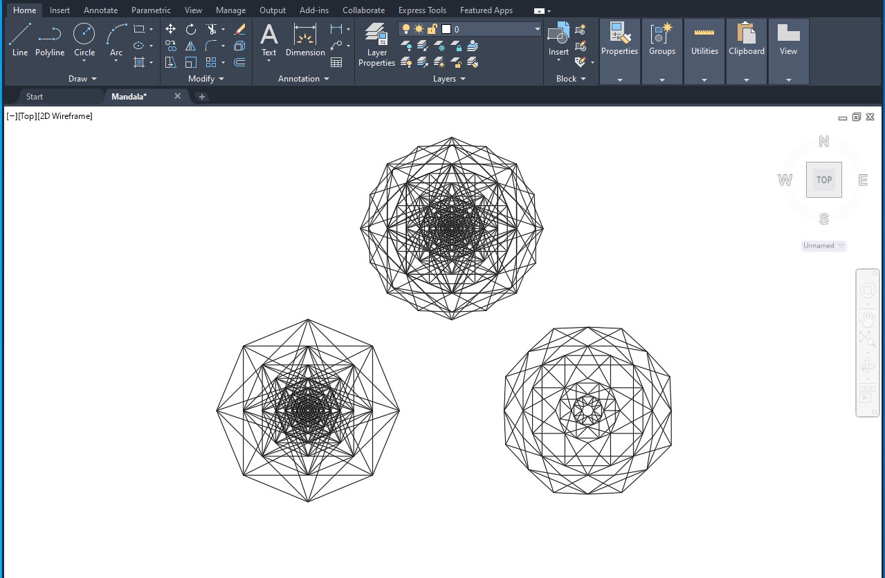This screenshot has width=885, height=578.
Task: Toggle layer 0 on/off lightbulb
Action: click(406, 29)
